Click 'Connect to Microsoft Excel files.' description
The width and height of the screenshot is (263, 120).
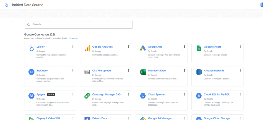pos(162,79)
